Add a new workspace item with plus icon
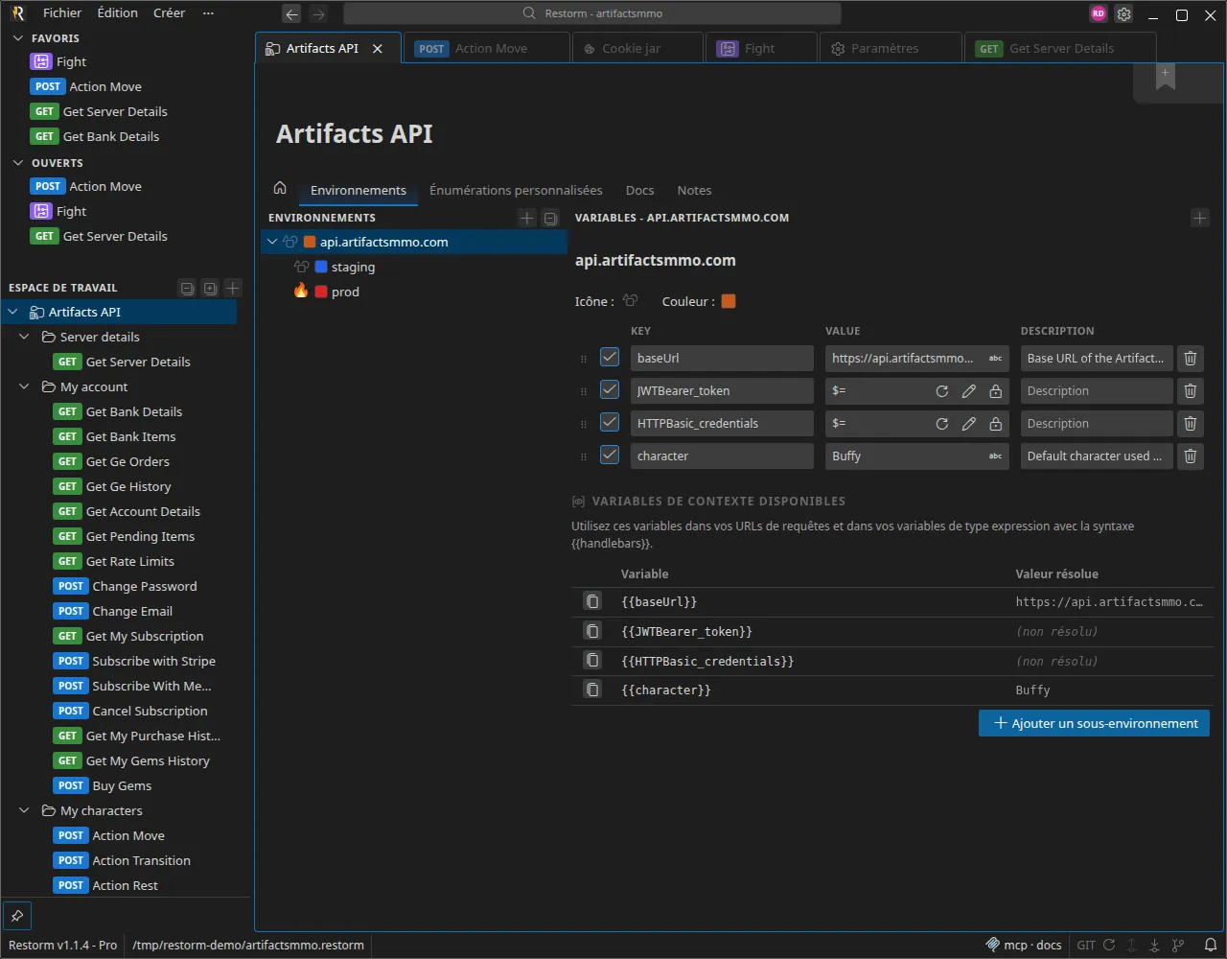 (x=233, y=288)
